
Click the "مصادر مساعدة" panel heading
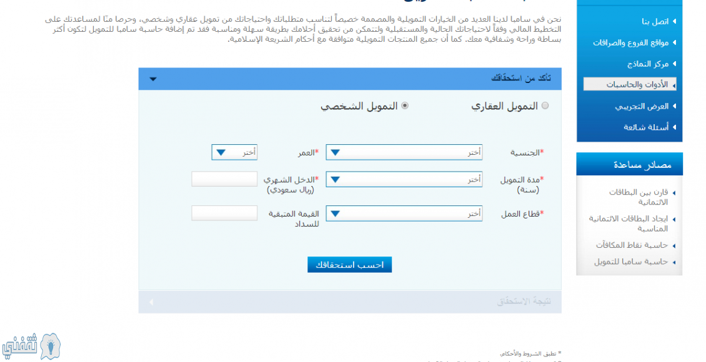tap(629, 164)
